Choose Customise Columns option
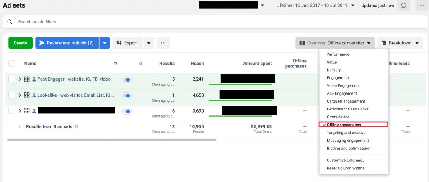 (x=346, y=160)
